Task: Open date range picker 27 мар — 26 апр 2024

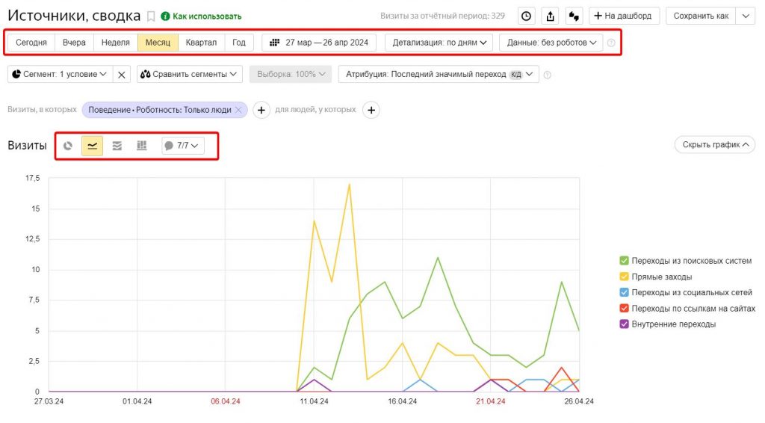Action: (319, 43)
